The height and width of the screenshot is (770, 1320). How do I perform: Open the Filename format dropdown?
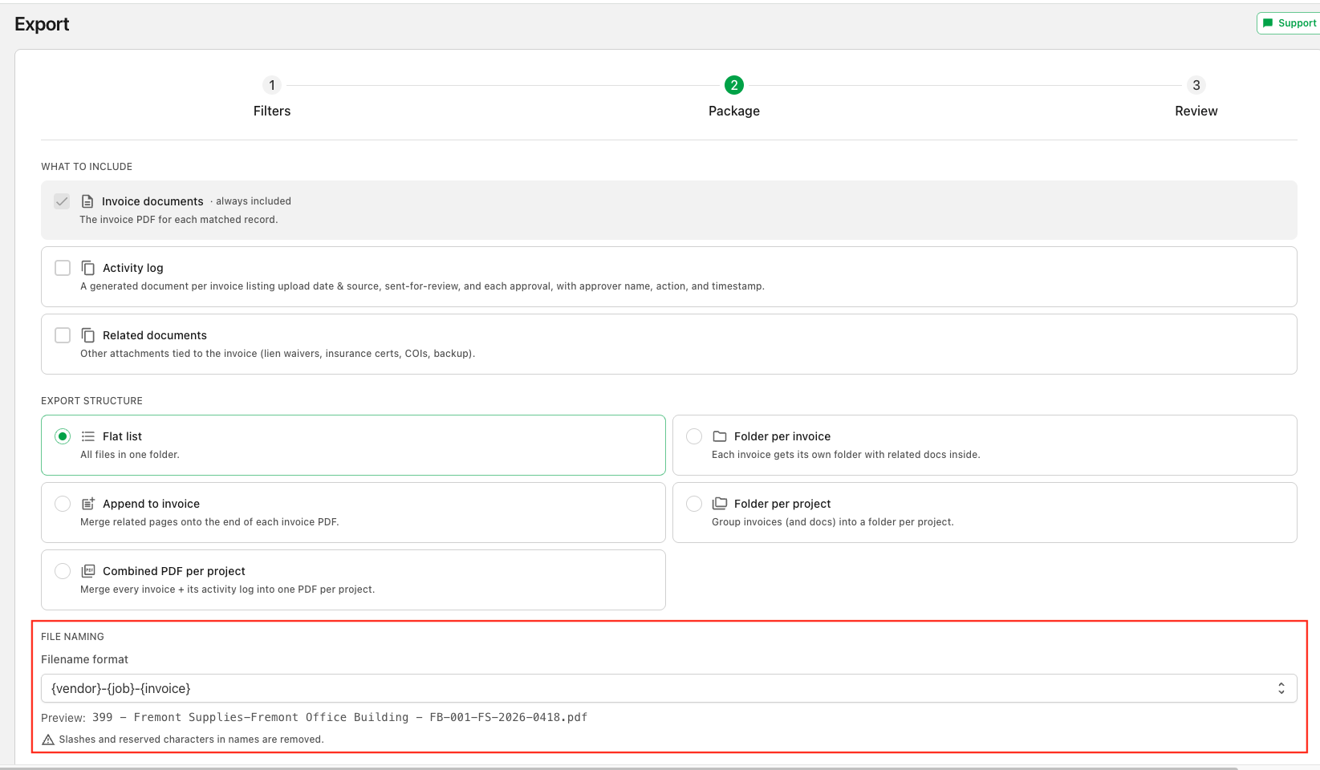[x=669, y=688]
